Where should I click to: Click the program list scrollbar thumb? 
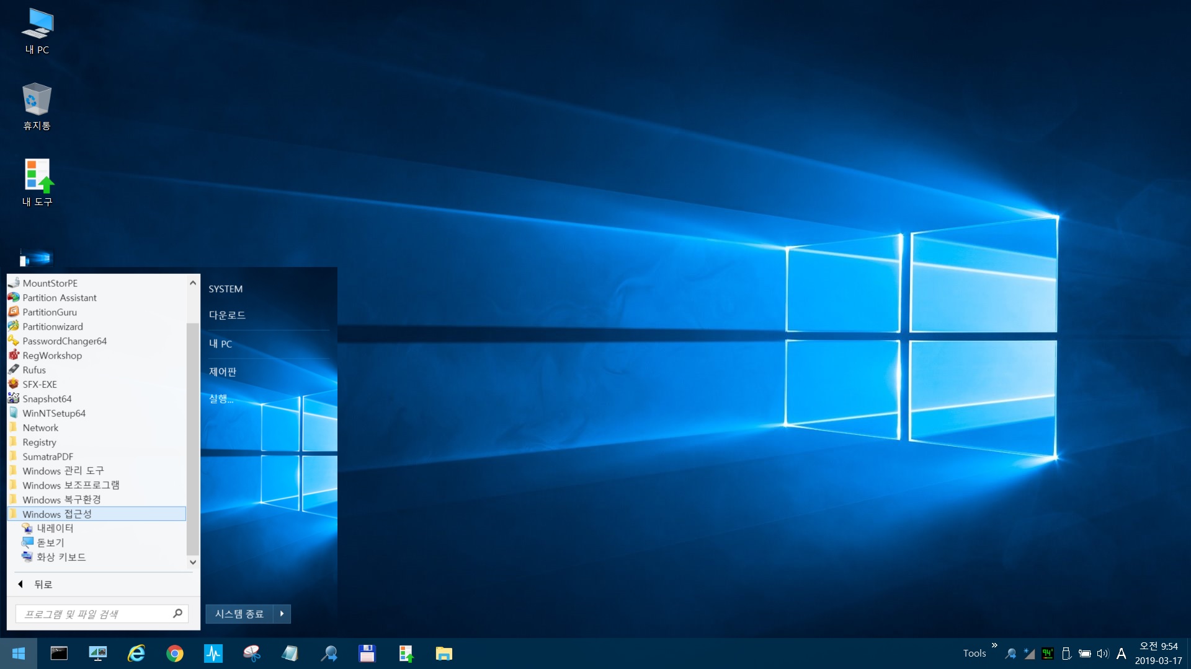(x=192, y=439)
